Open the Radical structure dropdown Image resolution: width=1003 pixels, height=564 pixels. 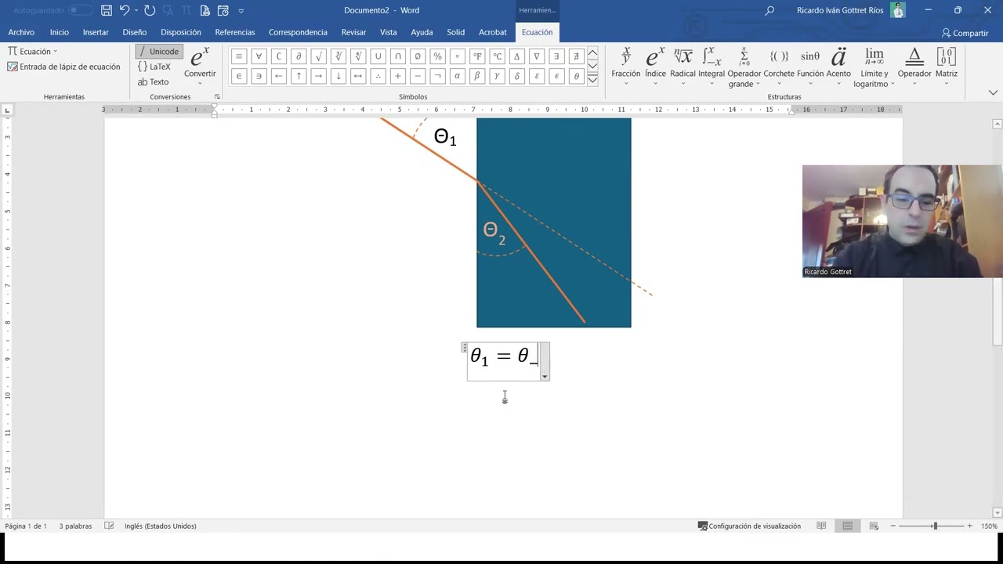pos(683,66)
